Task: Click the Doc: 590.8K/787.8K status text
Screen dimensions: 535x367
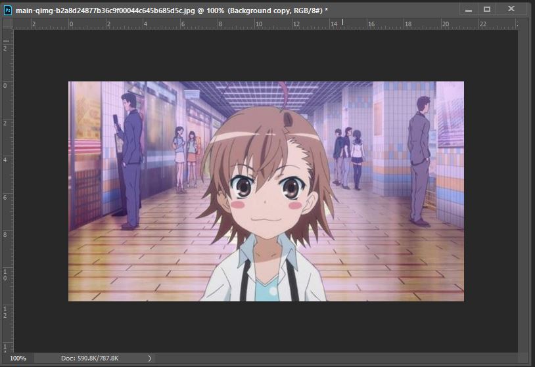Action: (x=90, y=358)
